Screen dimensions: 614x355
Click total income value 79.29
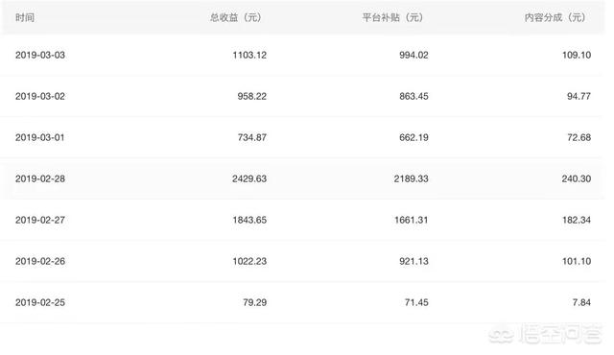254,302
